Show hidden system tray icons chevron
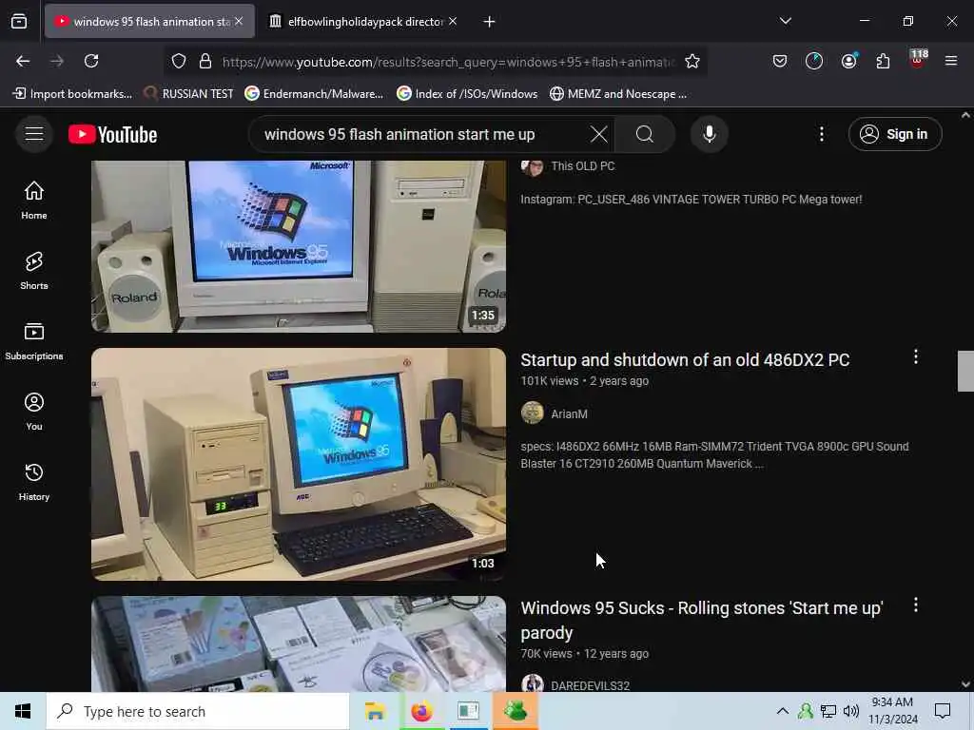 783,711
